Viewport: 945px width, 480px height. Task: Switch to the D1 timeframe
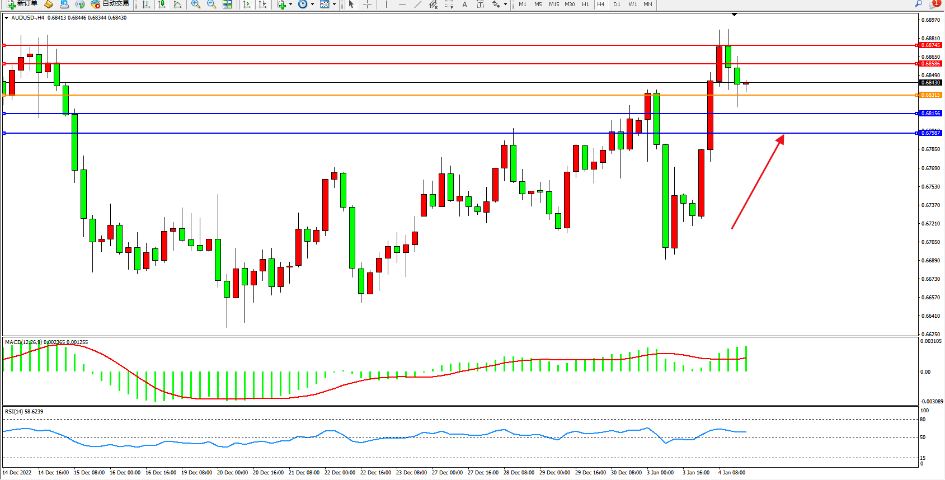(x=617, y=4)
